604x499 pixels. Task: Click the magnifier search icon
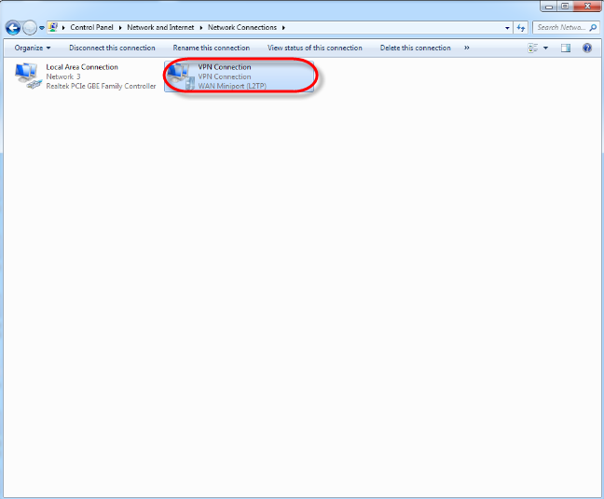coord(593,27)
